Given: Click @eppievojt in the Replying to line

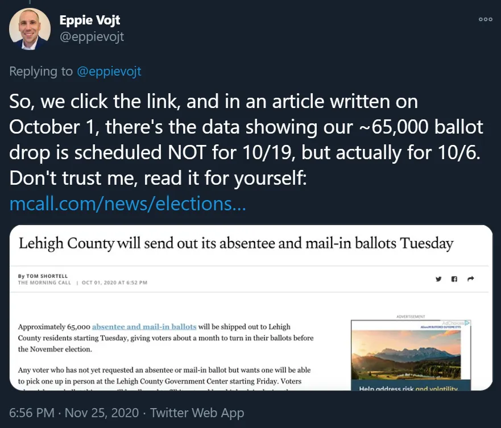Looking at the screenshot, I should tap(109, 71).
